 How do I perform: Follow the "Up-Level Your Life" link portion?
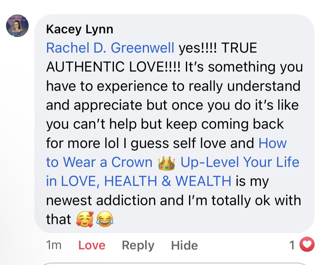pos(240,162)
